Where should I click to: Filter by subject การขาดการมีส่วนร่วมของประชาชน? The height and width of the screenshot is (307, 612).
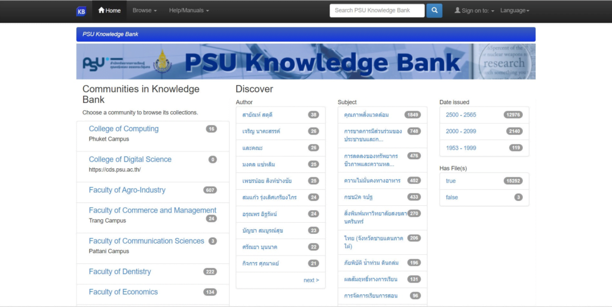point(373,135)
